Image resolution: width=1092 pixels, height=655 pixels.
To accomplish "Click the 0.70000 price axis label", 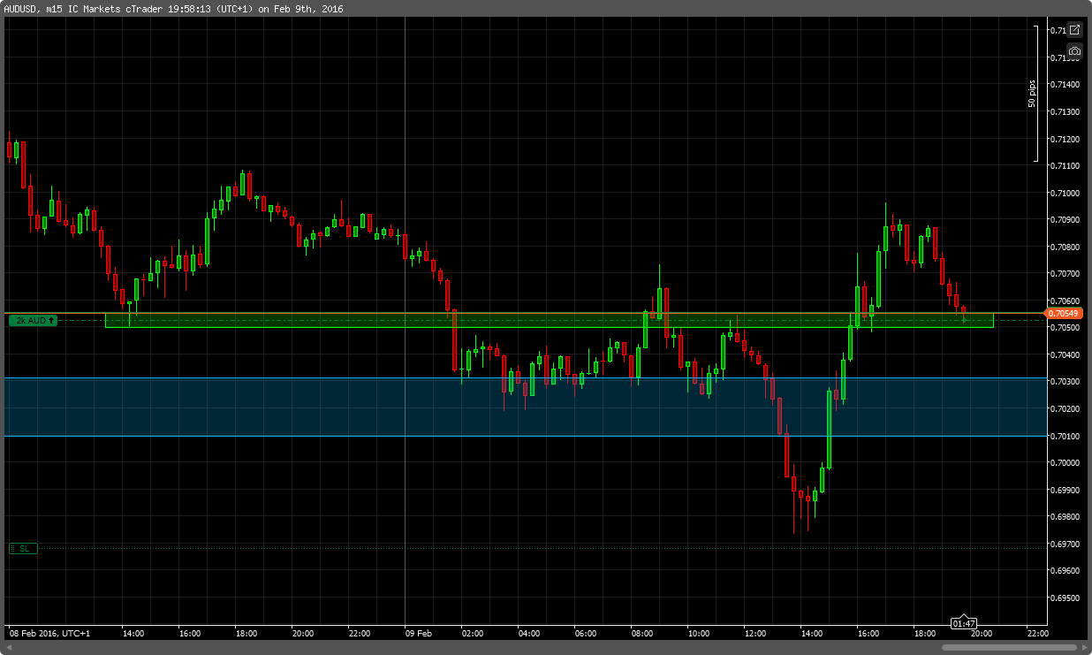I will [1063, 463].
